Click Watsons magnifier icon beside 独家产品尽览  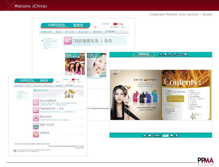[x=36, y=127]
